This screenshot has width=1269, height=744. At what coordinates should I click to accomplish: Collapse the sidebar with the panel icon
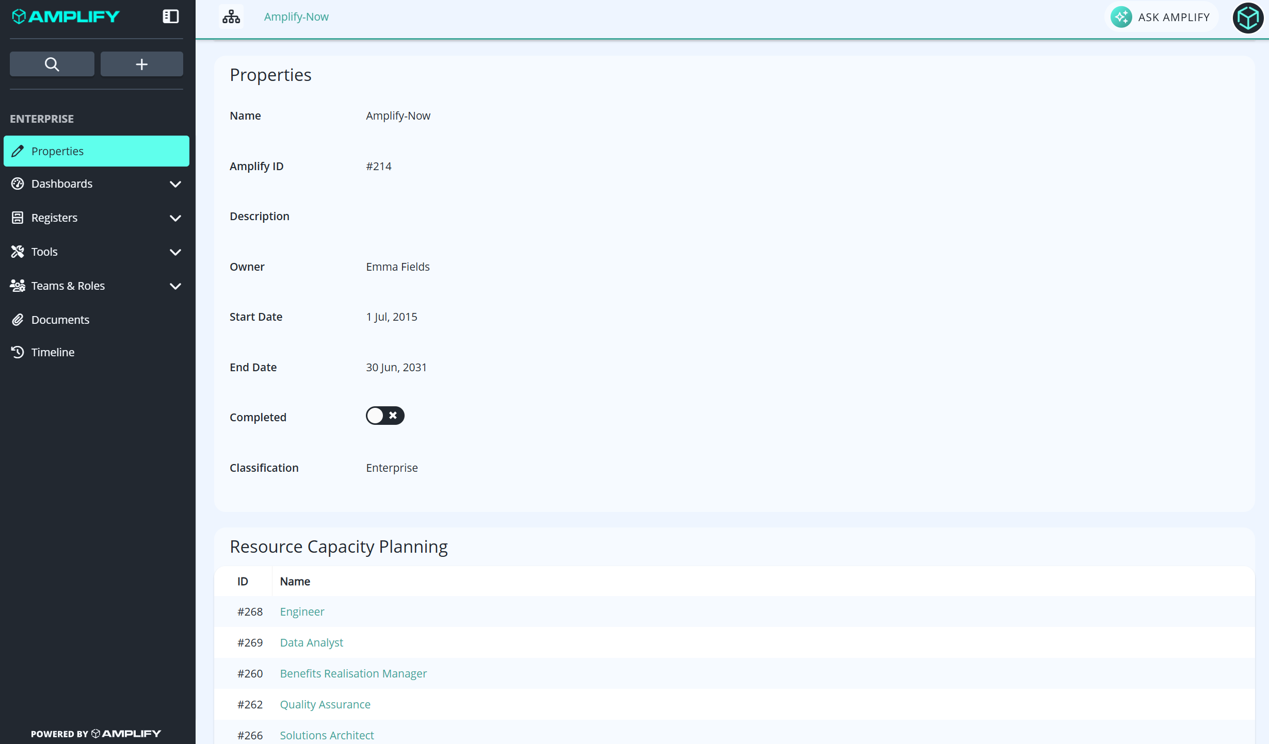point(170,16)
